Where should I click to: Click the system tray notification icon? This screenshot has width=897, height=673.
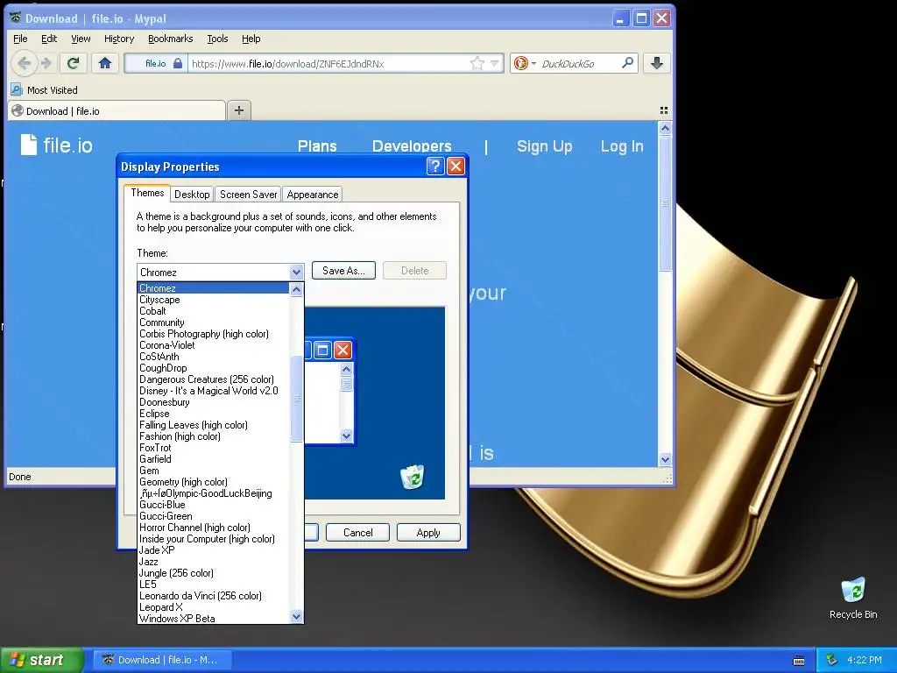[x=831, y=660]
